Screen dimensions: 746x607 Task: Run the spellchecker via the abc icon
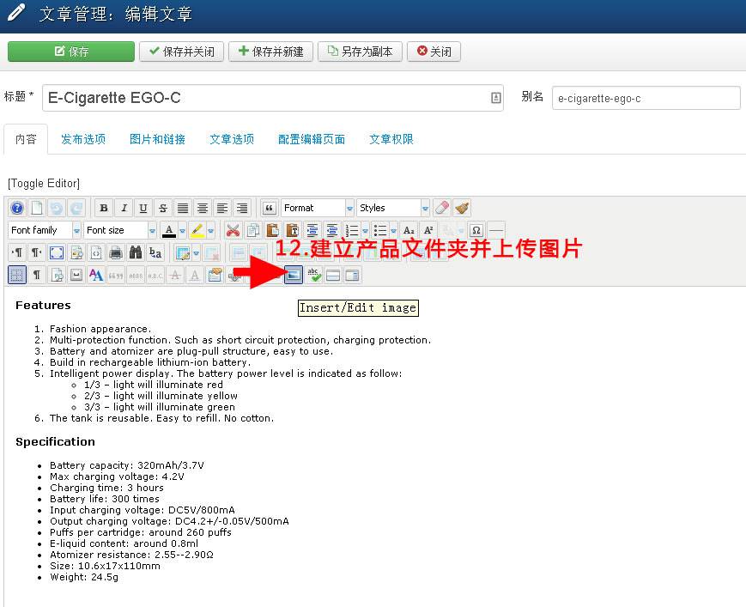pyautogui.click(x=314, y=275)
